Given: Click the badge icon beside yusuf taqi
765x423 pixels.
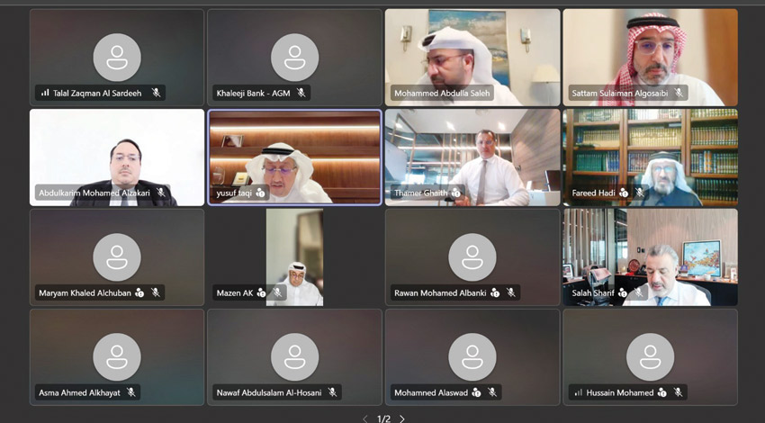Looking at the screenshot, I should [260, 193].
